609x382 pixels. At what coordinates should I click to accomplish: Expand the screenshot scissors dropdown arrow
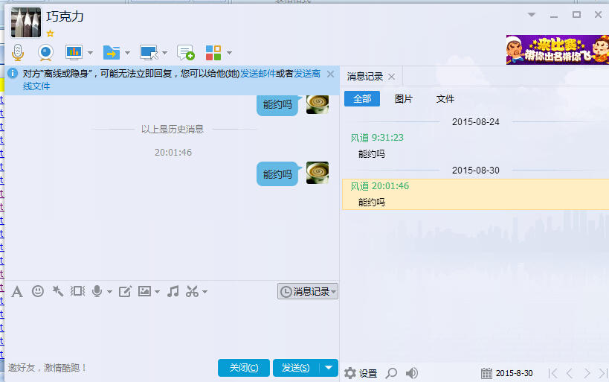[204, 291]
